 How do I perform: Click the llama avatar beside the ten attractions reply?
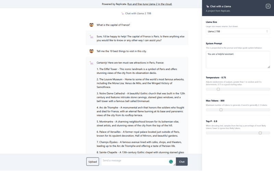(91, 63)
